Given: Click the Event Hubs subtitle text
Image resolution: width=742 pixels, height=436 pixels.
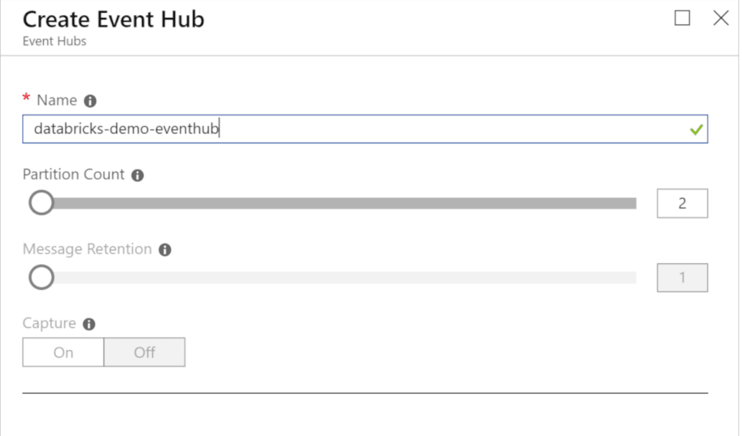Looking at the screenshot, I should [x=55, y=42].
